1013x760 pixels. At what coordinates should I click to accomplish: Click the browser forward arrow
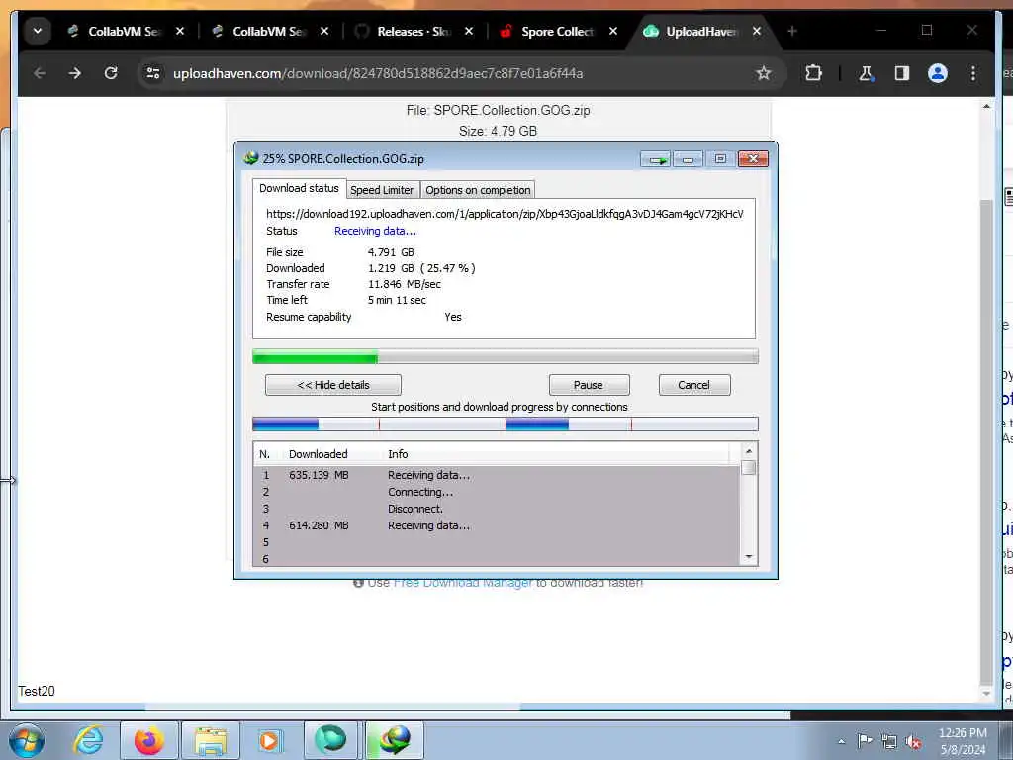click(x=75, y=73)
